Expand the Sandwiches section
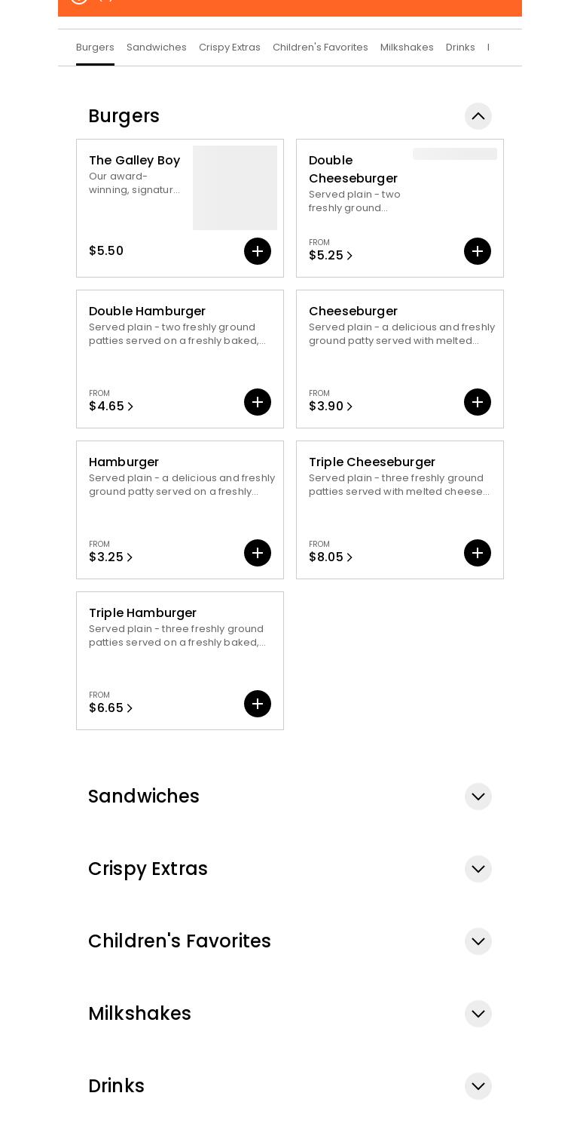The height and width of the screenshot is (1142, 580). pyautogui.click(x=478, y=797)
